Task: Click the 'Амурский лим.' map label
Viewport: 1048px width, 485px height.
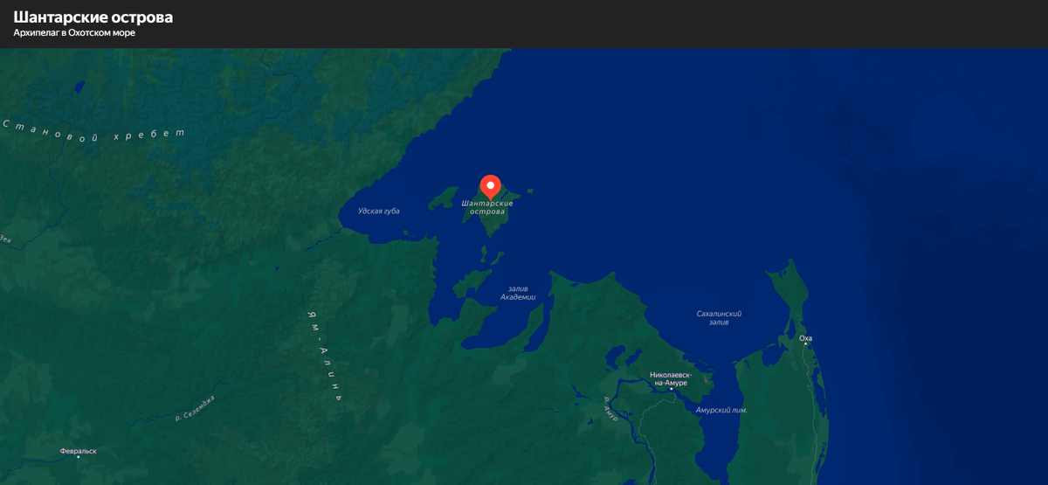Action: [x=721, y=410]
